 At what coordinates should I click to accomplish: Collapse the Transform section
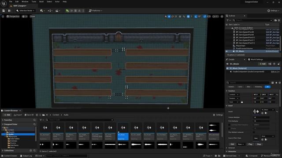click(227, 91)
